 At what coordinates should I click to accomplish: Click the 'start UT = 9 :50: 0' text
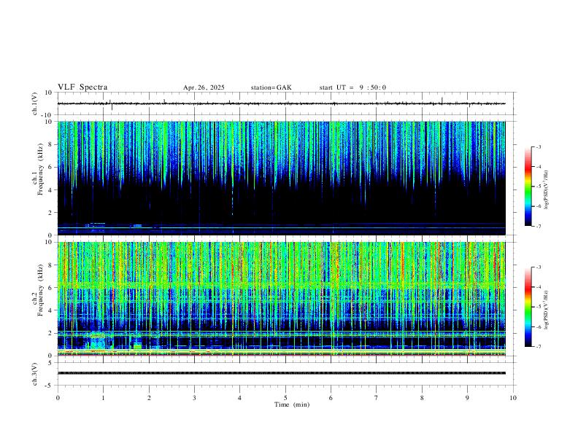352,87
